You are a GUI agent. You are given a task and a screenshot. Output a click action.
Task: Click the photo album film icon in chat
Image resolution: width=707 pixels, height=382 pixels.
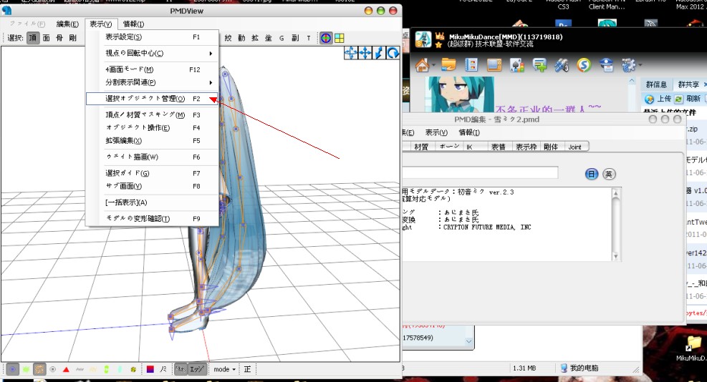pyautogui.click(x=471, y=65)
